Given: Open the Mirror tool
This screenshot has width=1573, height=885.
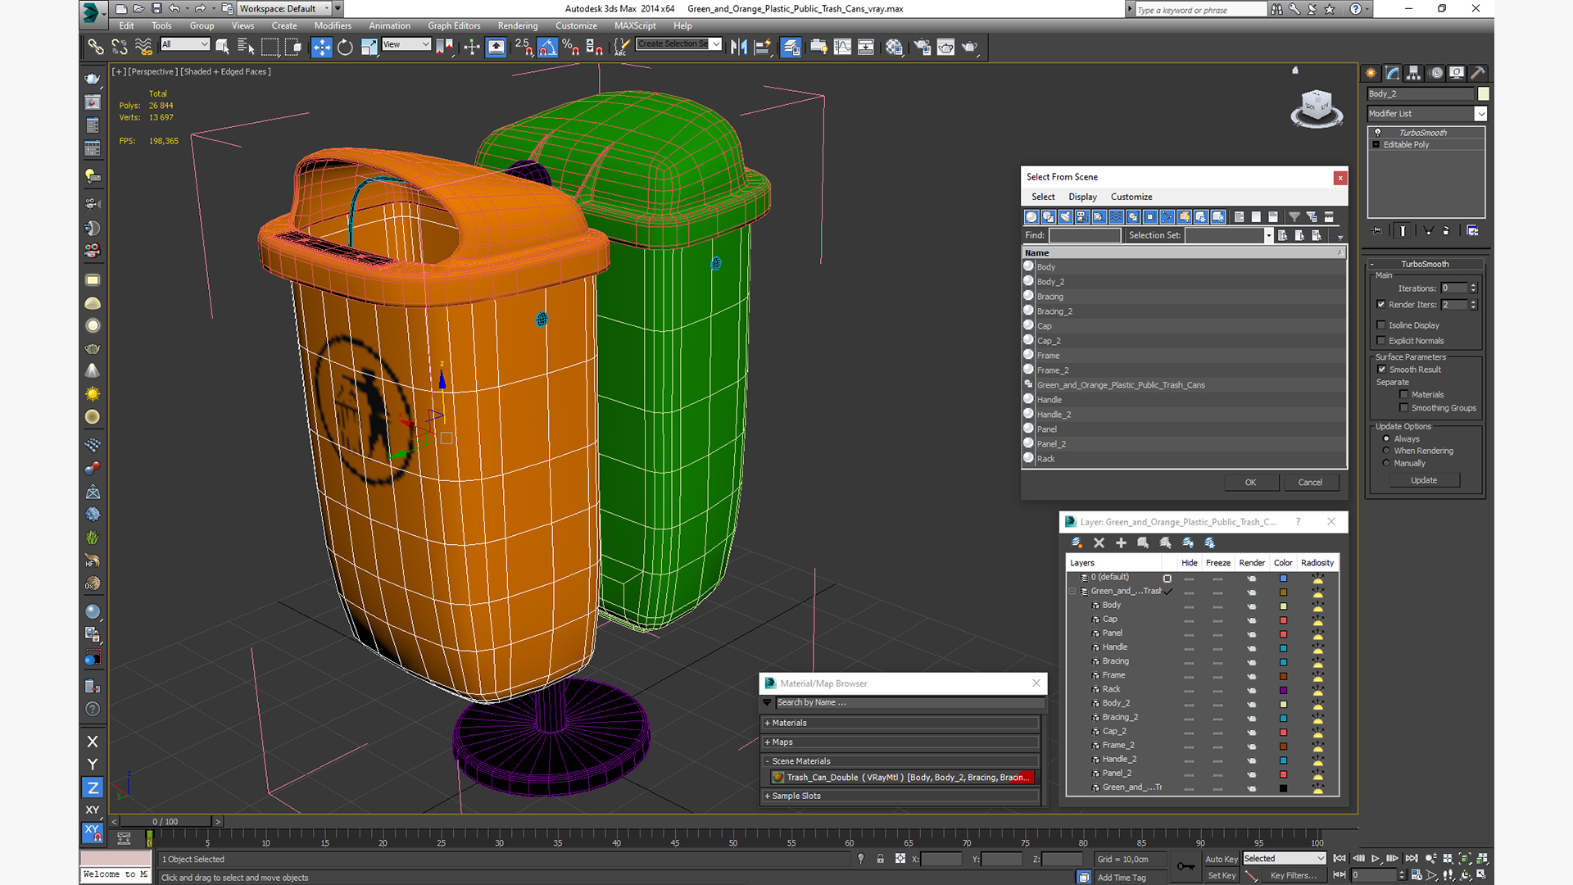Looking at the screenshot, I should tap(738, 48).
